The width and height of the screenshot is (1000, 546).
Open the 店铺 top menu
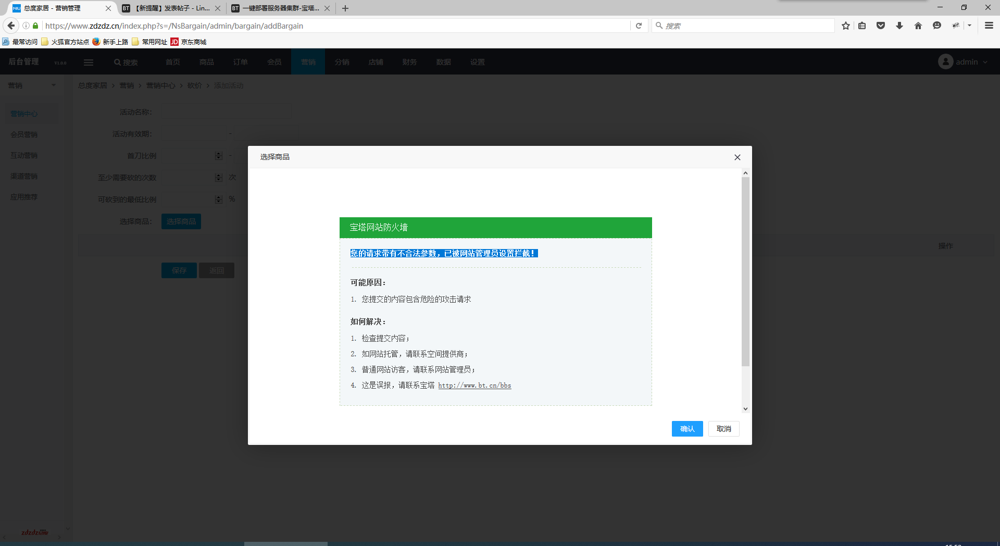click(x=376, y=62)
